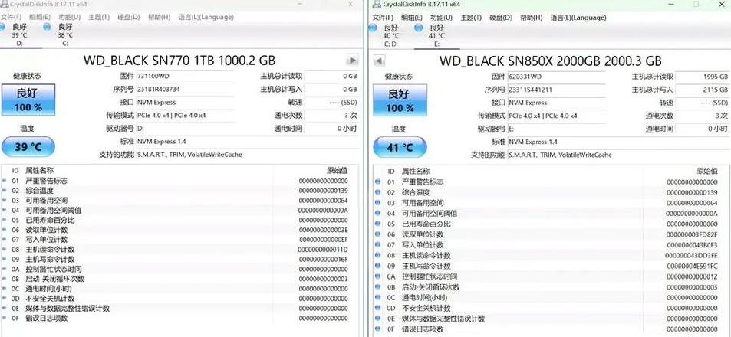Click status dot for 08 主机读命令计数 in right window
The image size is (731, 337).
(x=378, y=256)
